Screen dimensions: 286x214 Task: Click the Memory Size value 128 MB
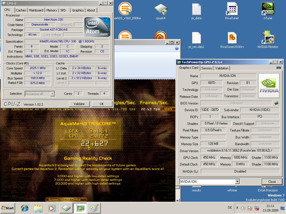pos(213,144)
